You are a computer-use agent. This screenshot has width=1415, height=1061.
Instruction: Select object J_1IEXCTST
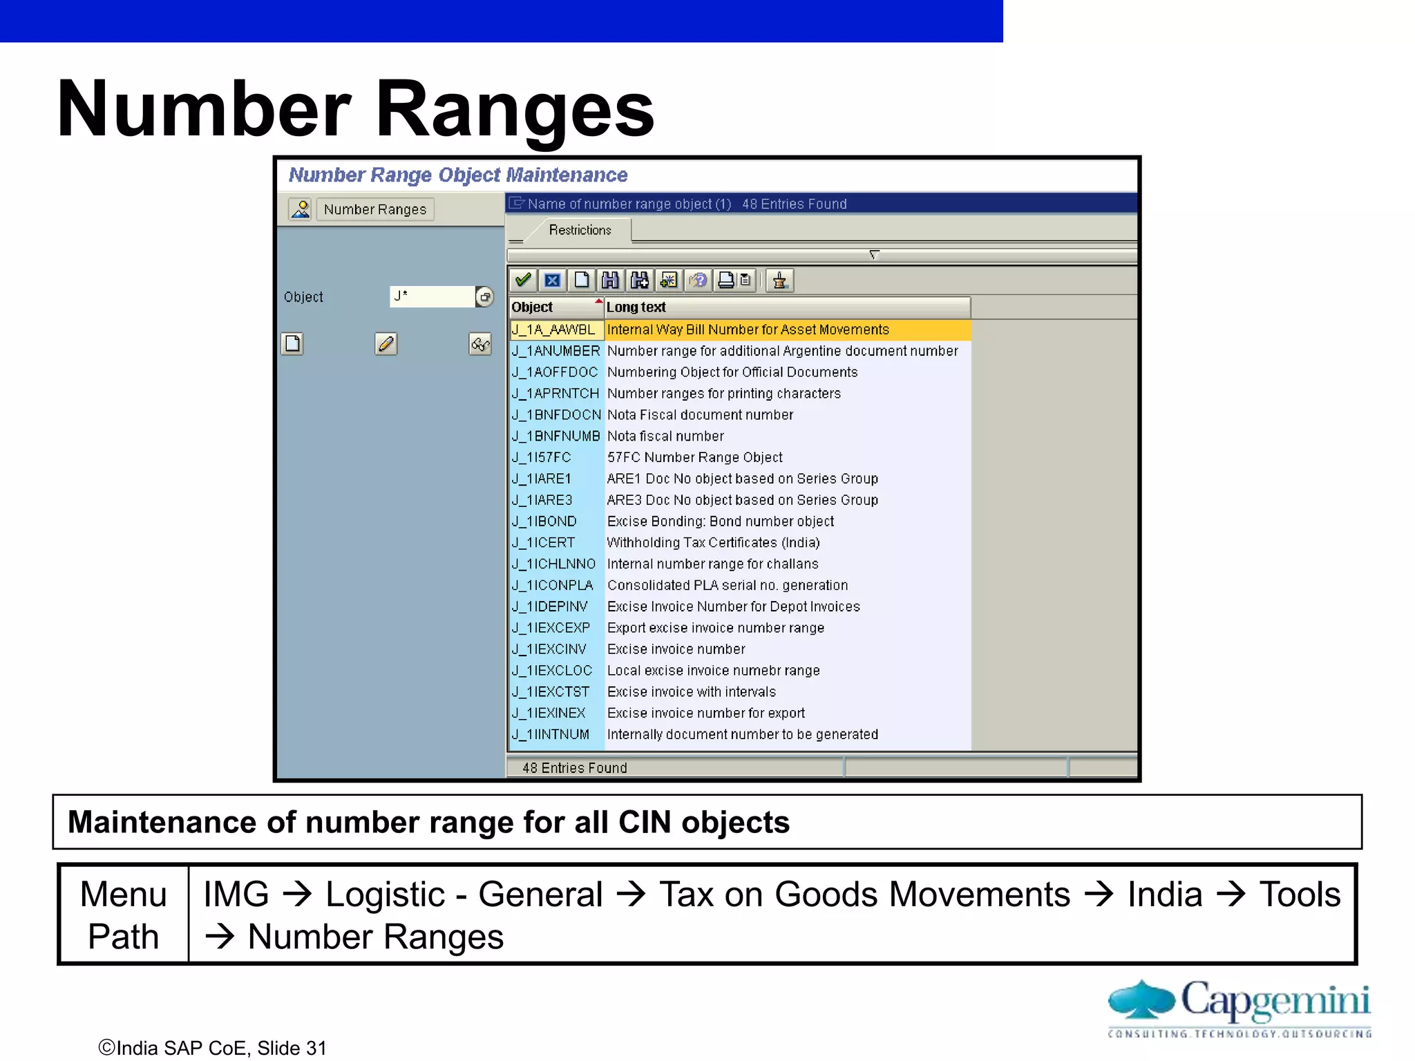tap(551, 692)
